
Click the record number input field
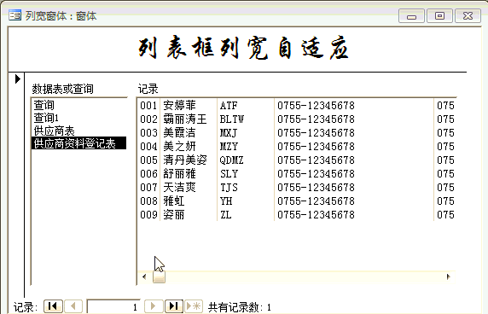[x=113, y=307]
